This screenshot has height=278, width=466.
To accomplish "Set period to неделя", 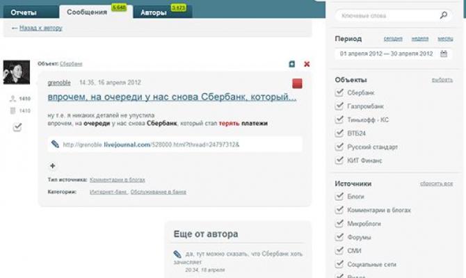I will [420, 39].
